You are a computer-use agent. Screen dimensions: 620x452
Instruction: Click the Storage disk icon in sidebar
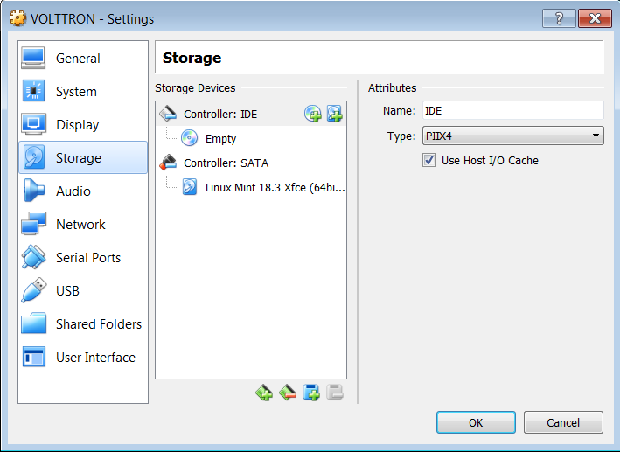click(33, 157)
